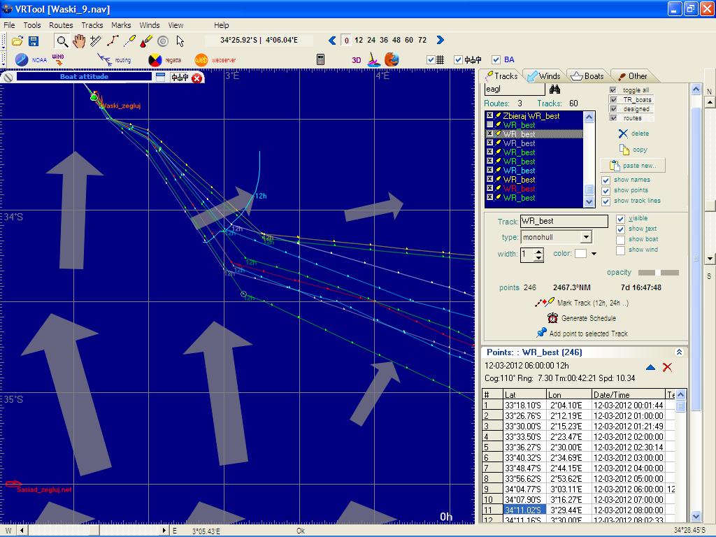This screenshot has width=716, height=537.
Task: Open the Routes menu
Action: click(61, 25)
